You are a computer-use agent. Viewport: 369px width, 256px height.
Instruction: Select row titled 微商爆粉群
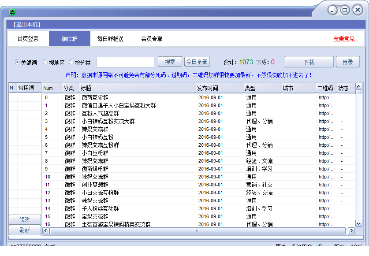click(x=198, y=169)
